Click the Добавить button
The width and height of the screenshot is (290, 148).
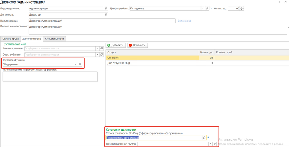115,45
